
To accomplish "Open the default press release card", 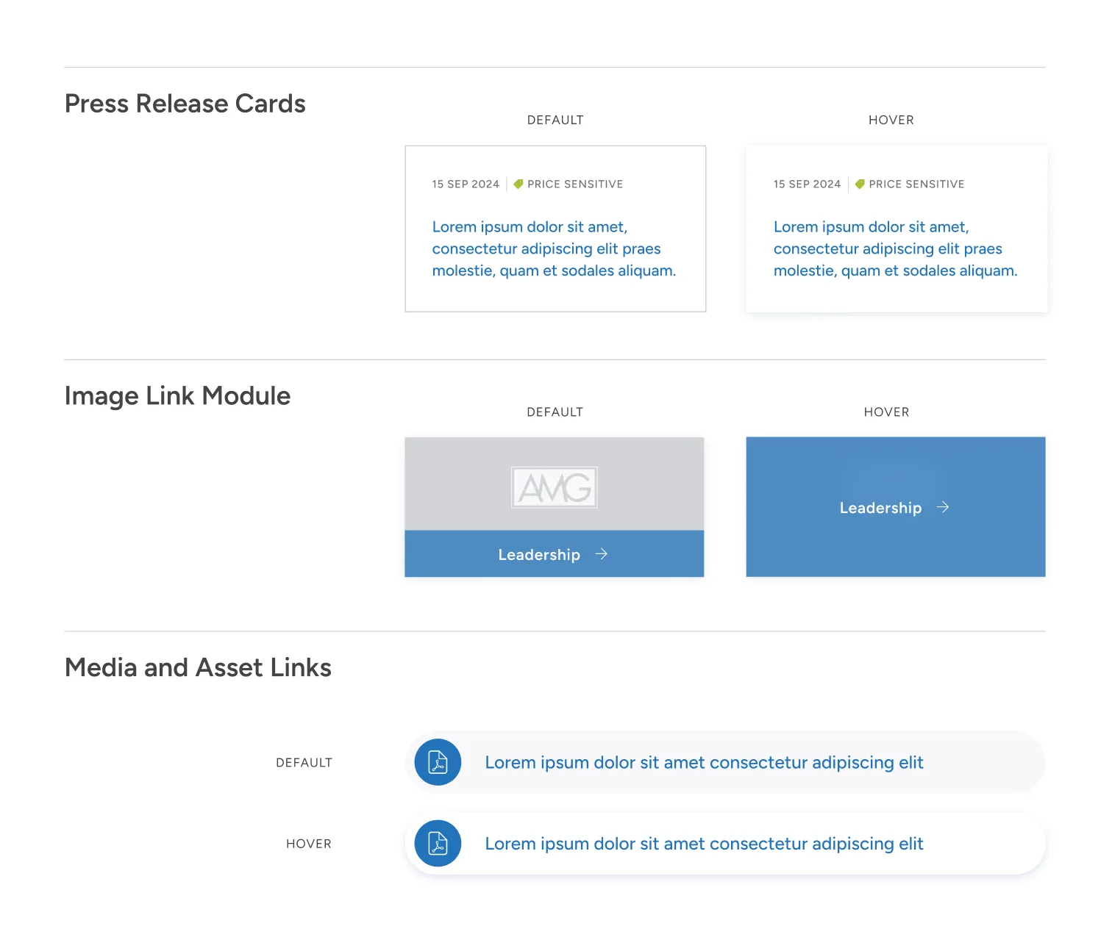I will [555, 229].
